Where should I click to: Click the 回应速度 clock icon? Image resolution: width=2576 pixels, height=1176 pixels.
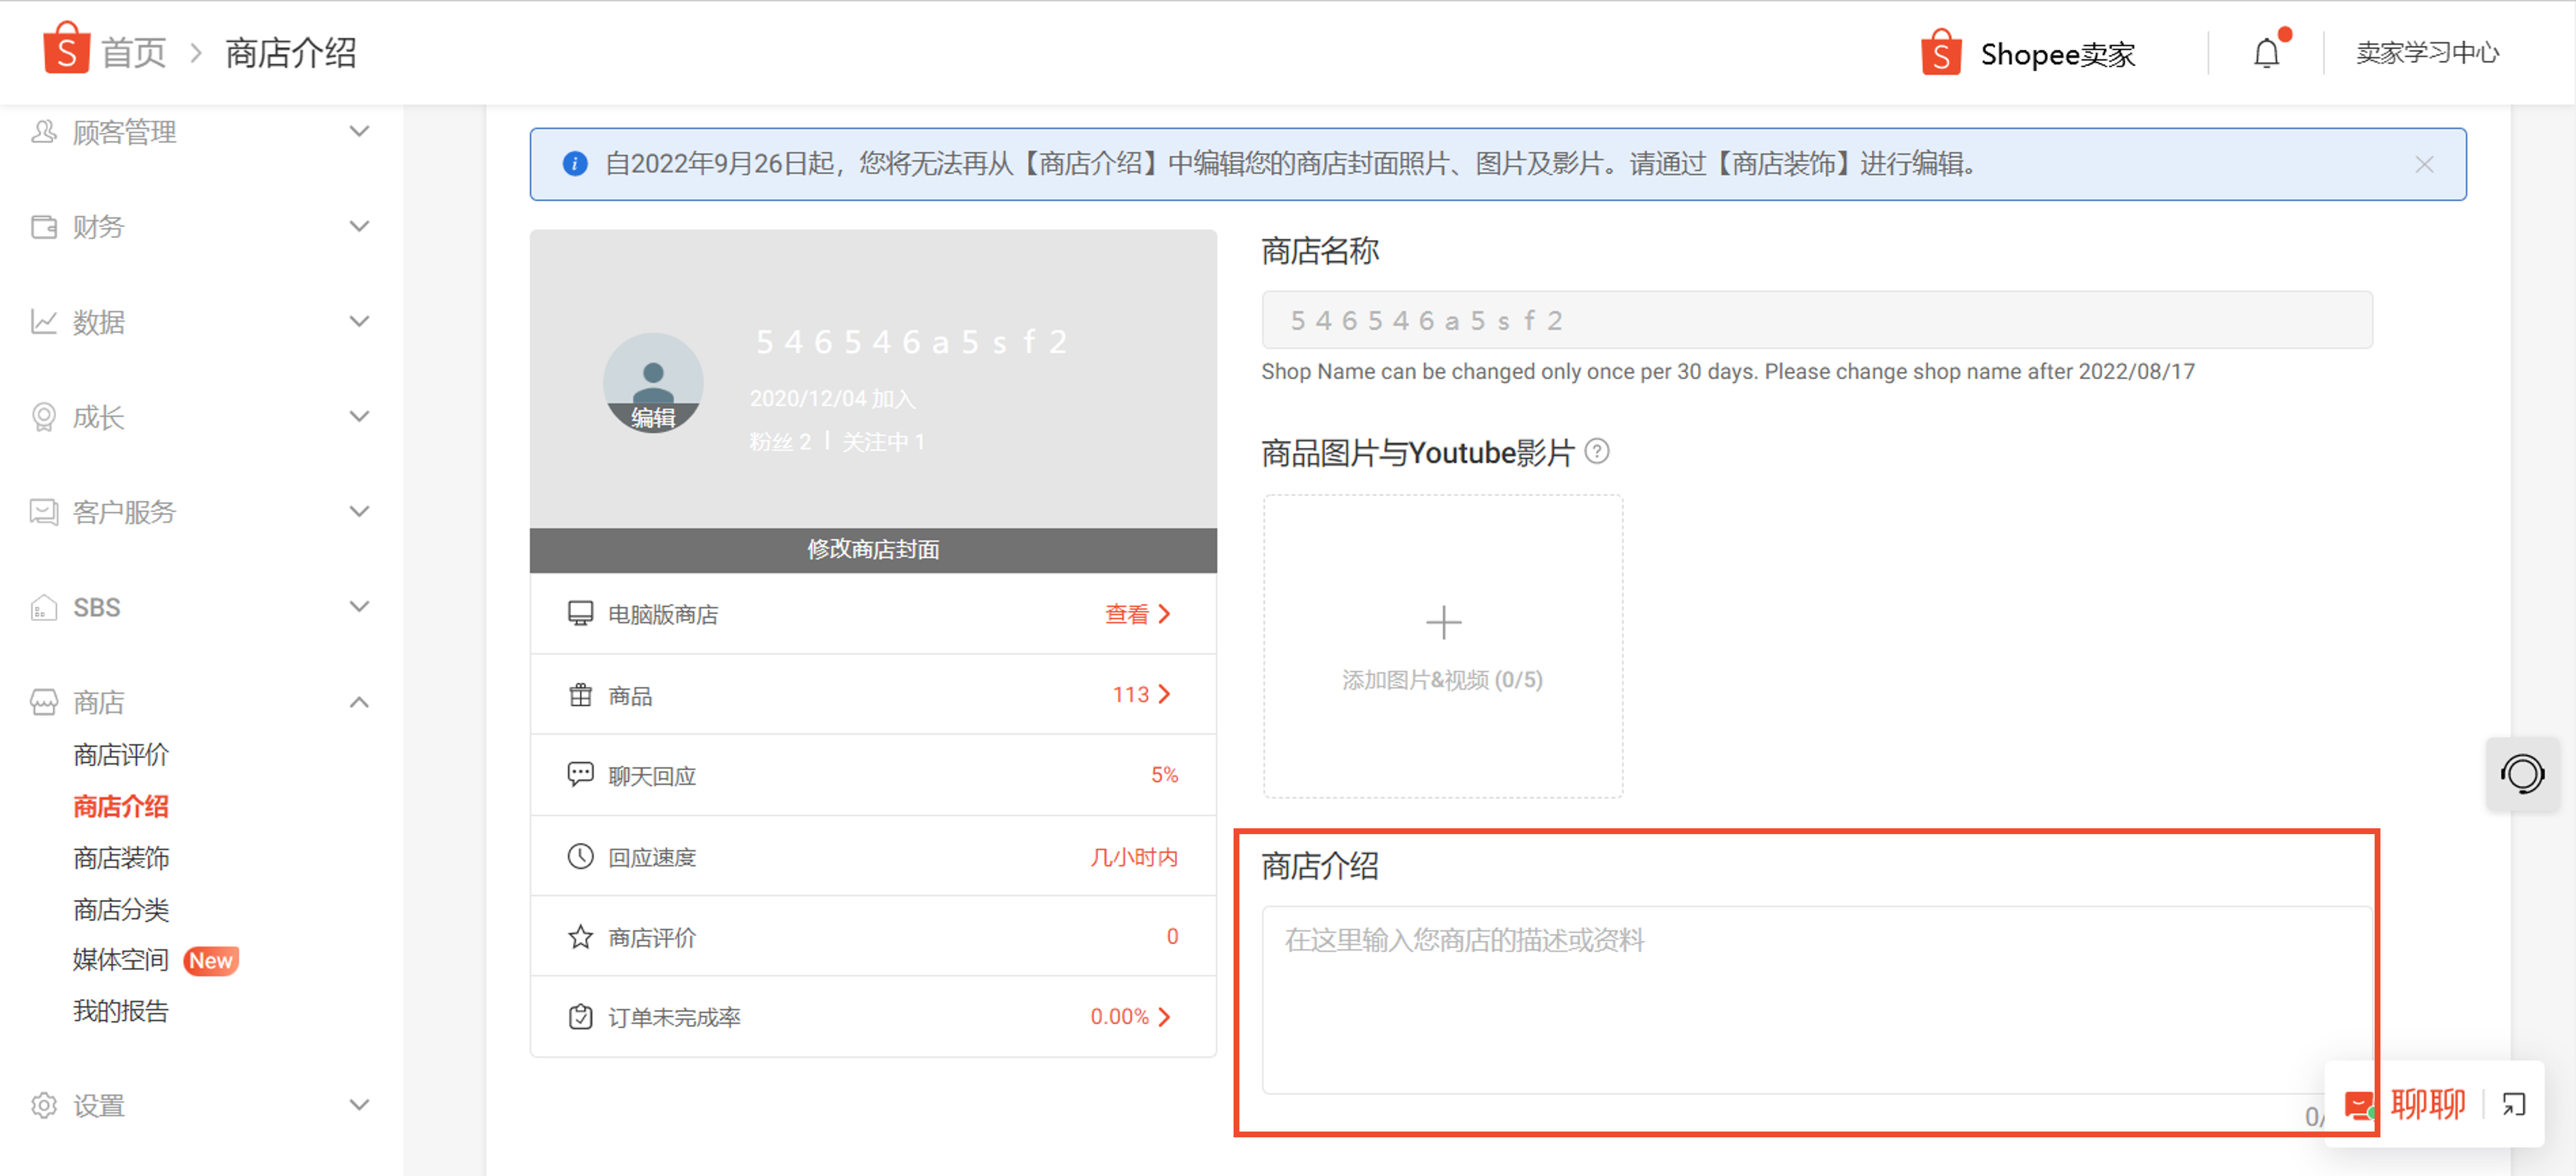click(580, 856)
